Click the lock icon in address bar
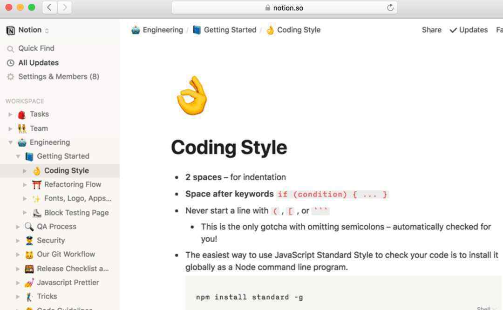This screenshot has width=503, height=310. click(267, 8)
